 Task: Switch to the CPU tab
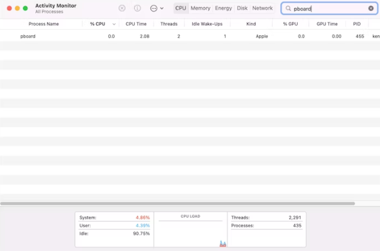click(181, 8)
